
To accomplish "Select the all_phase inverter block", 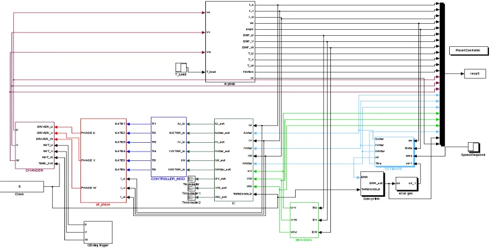I will pyautogui.click(x=104, y=161).
